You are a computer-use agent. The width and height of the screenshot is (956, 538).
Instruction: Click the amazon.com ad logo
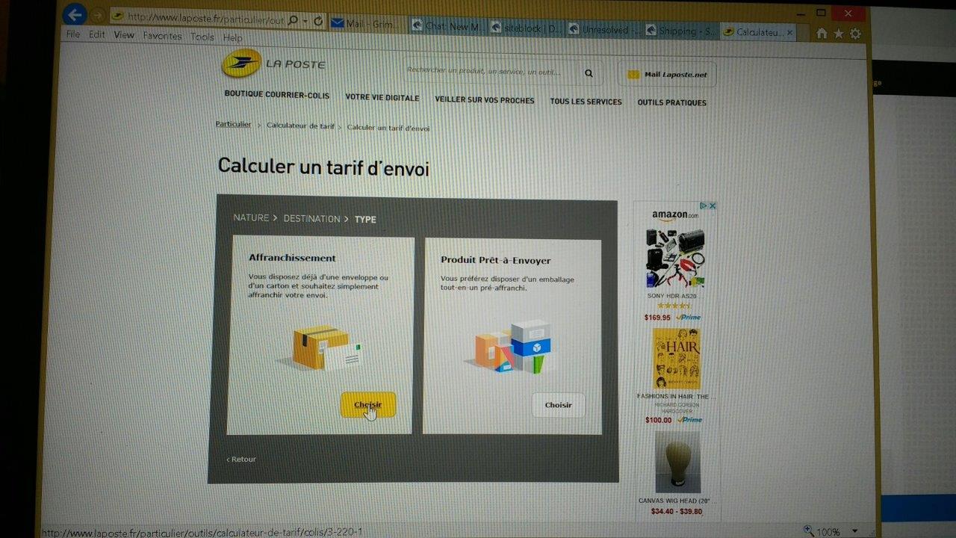click(x=674, y=215)
